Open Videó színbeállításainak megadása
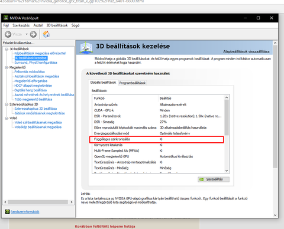Image resolution: width=284 pixels, height=229 pixels. coord(38,122)
